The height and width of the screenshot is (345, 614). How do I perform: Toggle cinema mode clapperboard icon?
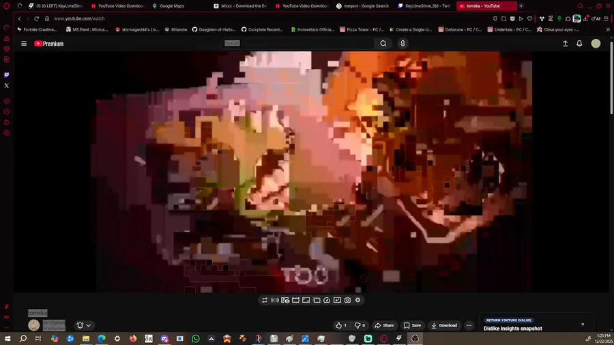pyautogui.click(x=295, y=300)
